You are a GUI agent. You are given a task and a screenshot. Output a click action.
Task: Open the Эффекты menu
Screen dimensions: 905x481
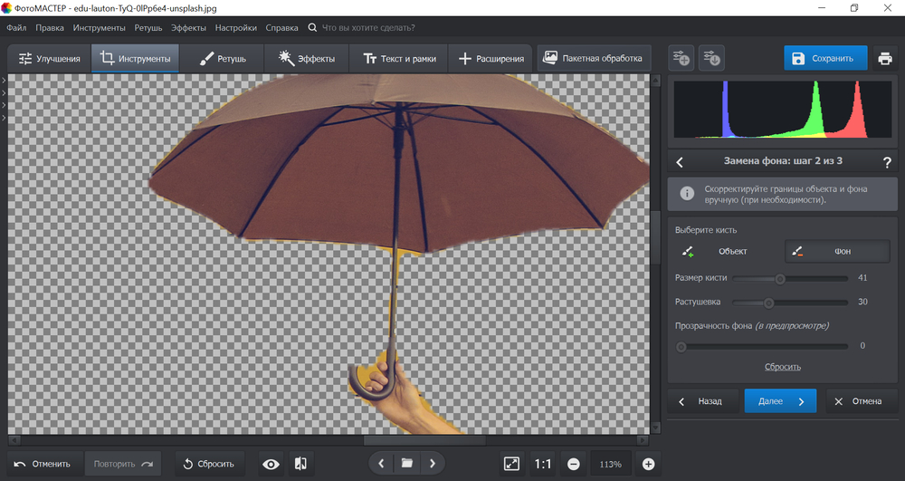click(x=188, y=28)
